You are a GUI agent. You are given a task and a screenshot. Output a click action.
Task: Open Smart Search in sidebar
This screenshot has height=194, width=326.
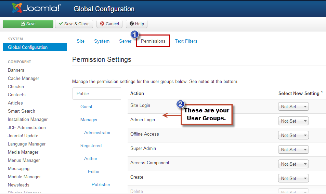(22, 111)
